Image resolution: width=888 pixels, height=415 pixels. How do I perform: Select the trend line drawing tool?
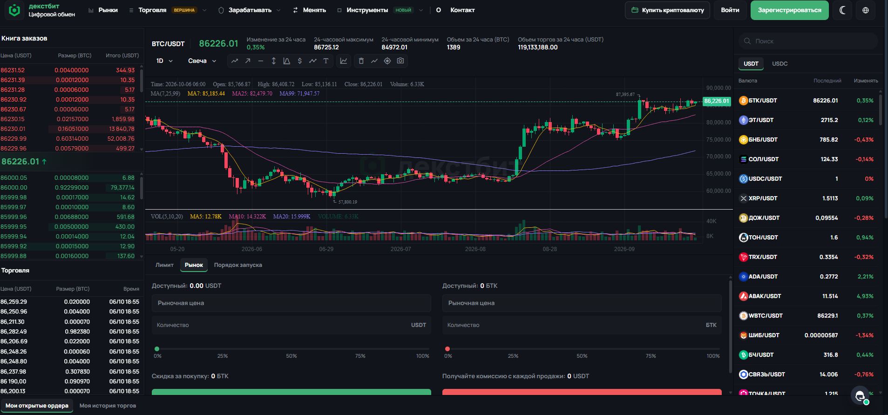(x=235, y=61)
